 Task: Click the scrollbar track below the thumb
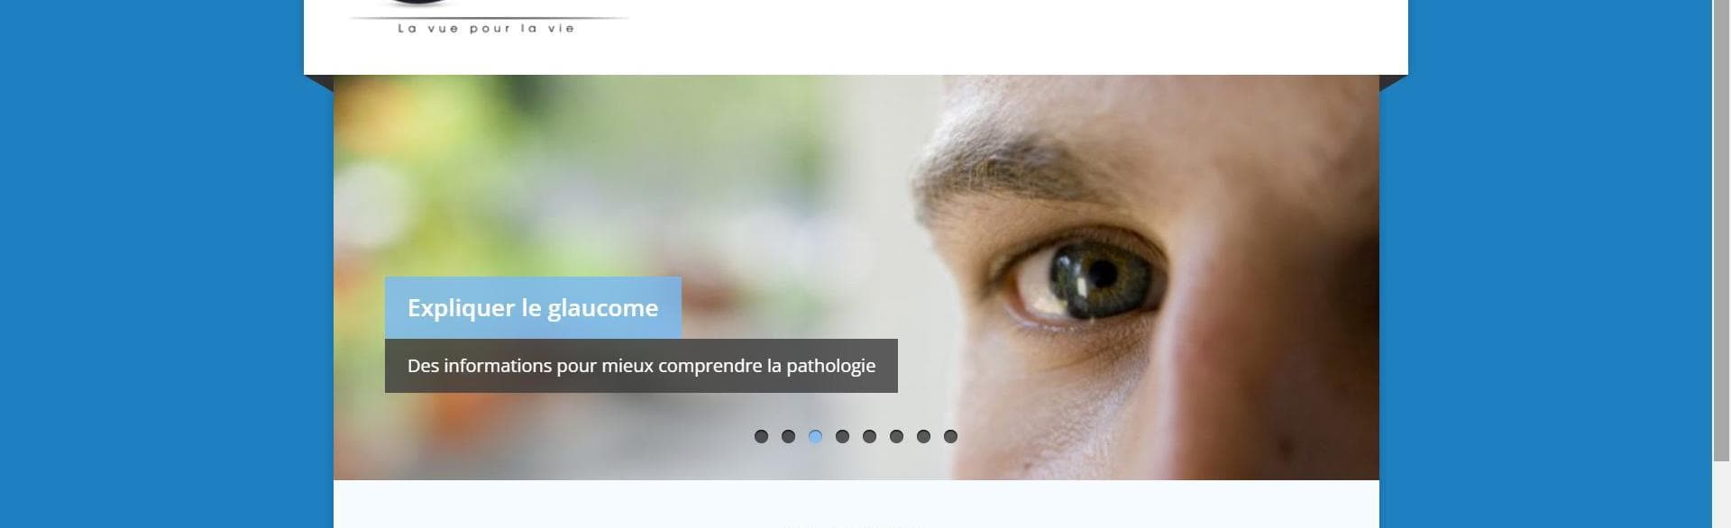click(x=1721, y=494)
